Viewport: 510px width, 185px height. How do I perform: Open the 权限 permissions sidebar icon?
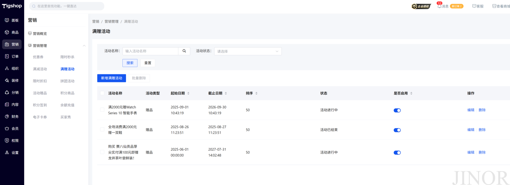click(7, 140)
